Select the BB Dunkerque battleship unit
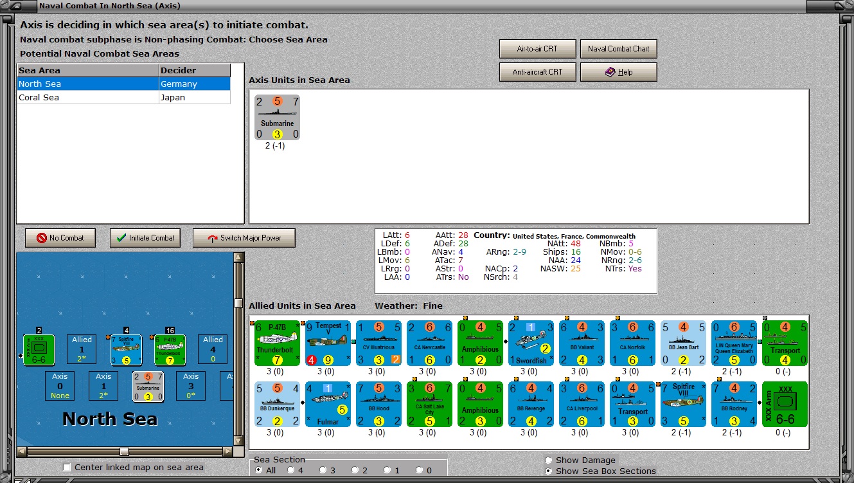This screenshot has width=854, height=483. [278, 404]
